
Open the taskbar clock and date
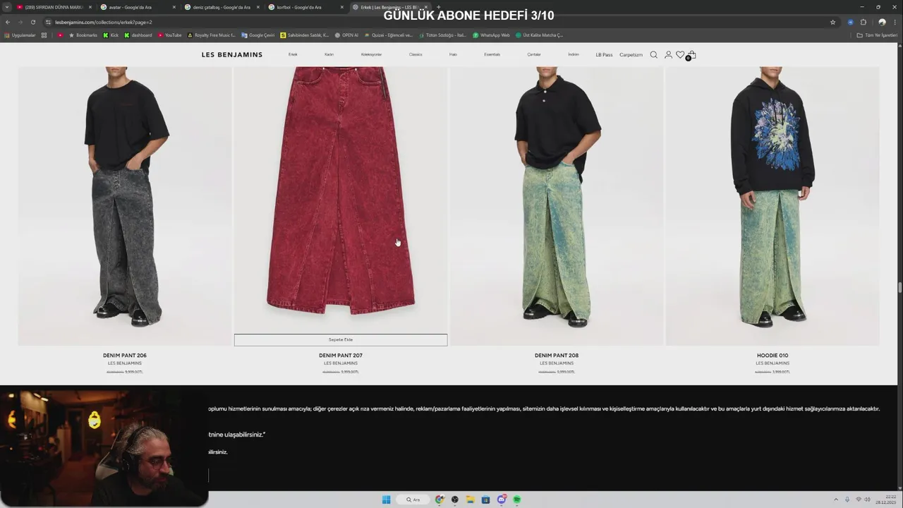(885, 500)
